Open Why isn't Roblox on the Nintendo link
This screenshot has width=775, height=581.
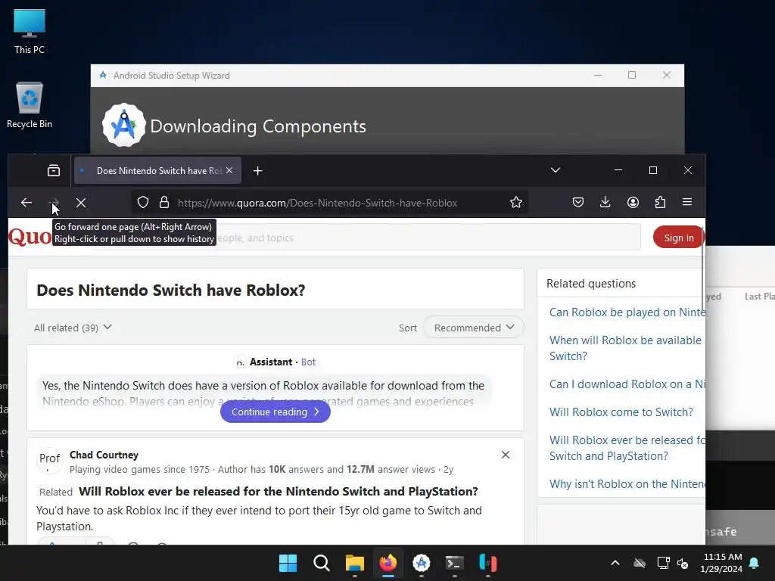pyautogui.click(x=627, y=484)
